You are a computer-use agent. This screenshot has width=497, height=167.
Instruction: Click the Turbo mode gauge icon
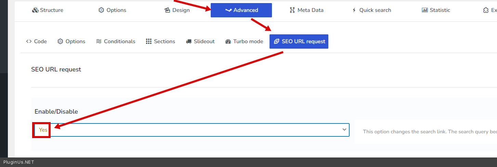[x=228, y=41]
